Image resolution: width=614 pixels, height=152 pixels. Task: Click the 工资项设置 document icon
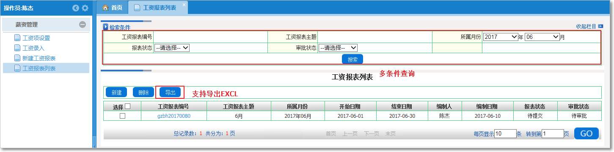[17, 38]
